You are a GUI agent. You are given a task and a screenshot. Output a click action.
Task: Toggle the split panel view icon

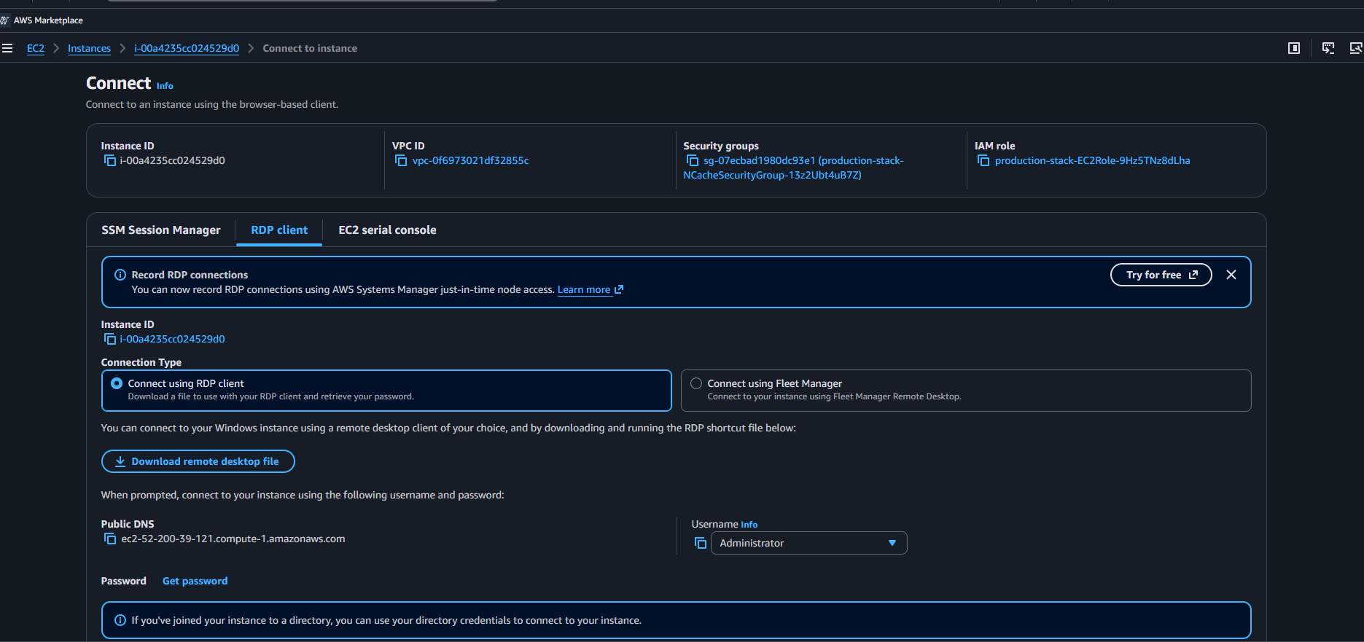click(1294, 48)
